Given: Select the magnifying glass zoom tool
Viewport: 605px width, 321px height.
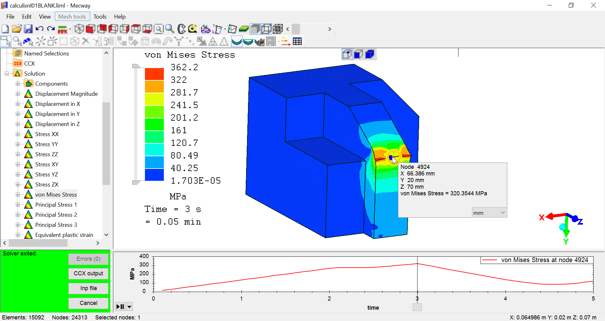Looking at the screenshot, I should point(170,29).
